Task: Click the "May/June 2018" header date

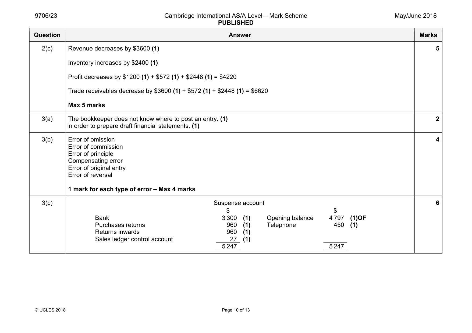Action: pyautogui.click(x=416, y=16)
